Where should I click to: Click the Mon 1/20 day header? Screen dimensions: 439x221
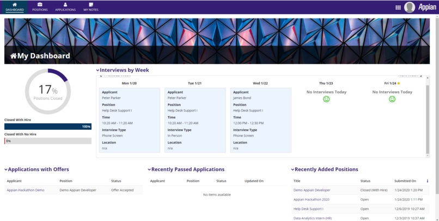pyautogui.click(x=129, y=84)
